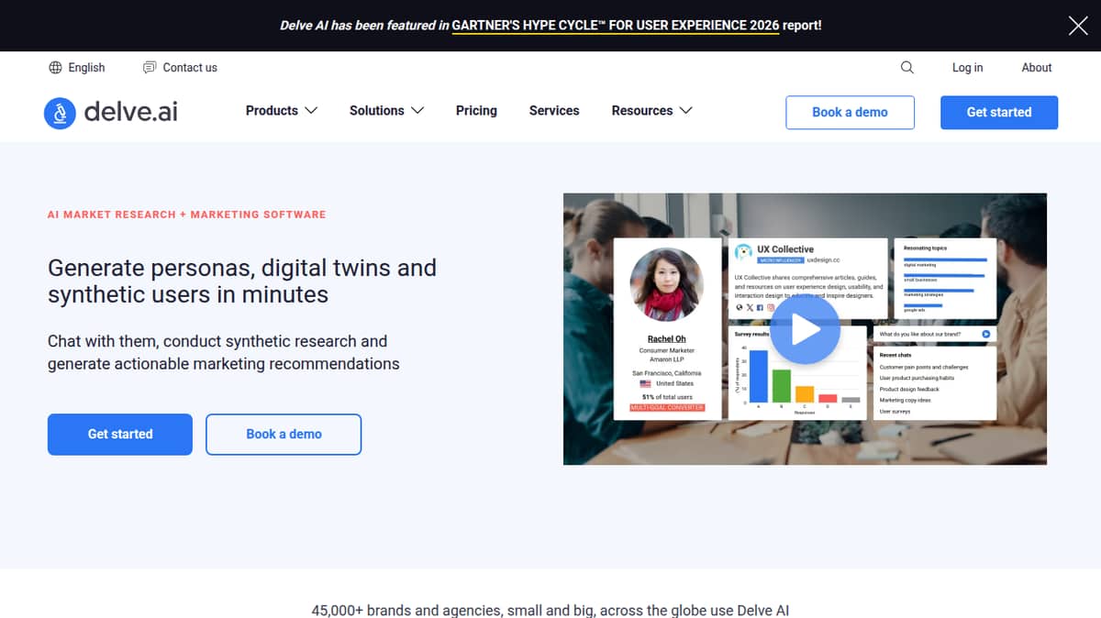
Task: Click the hero Get started button
Action: pos(120,435)
